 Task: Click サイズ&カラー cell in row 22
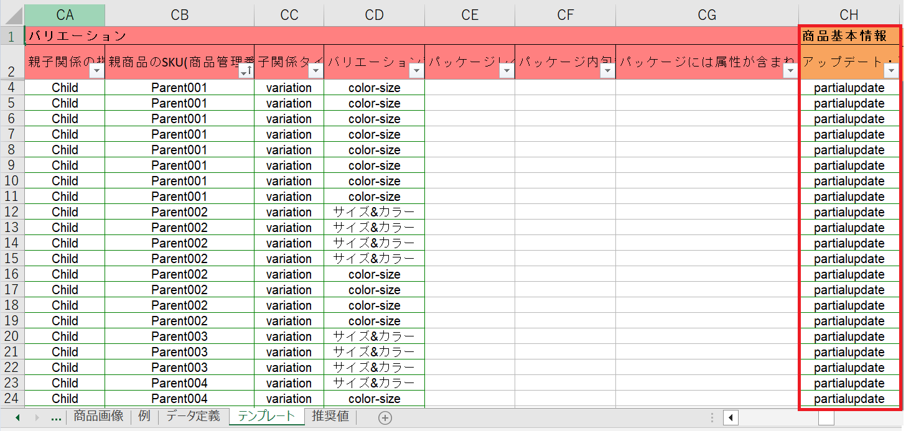(374, 368)
